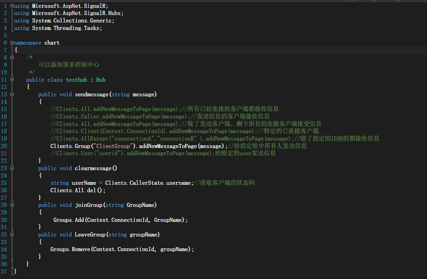Click the class name 'testhub'
The height and width of the screenshot is (279, 427).
click(x=77, y=80)
